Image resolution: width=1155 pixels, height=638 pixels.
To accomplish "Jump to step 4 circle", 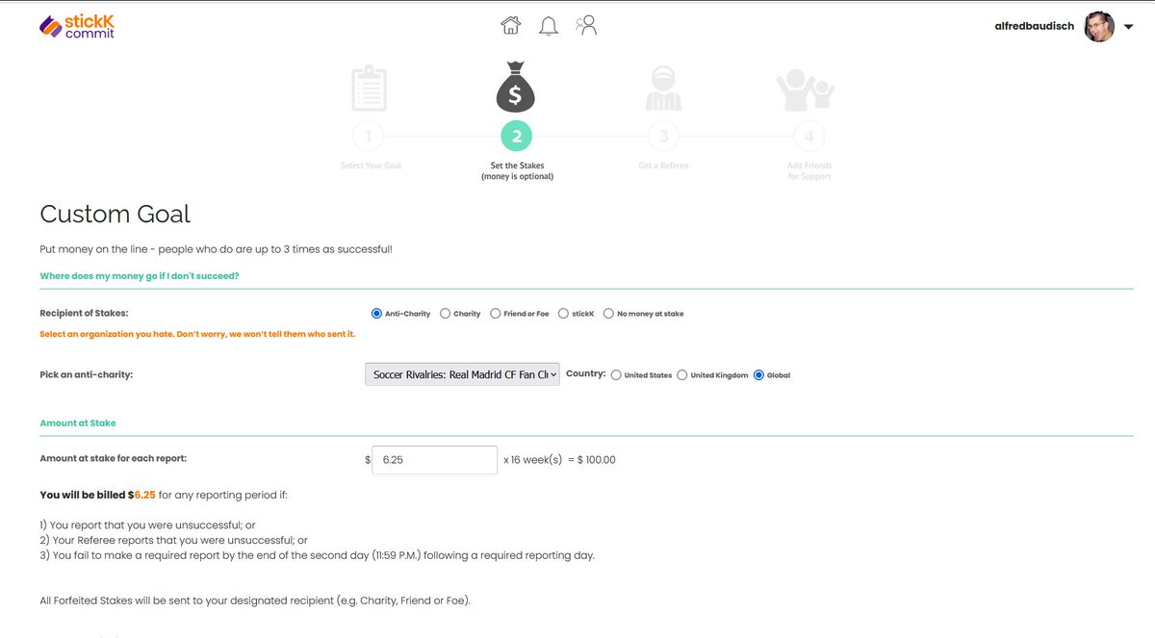I will click(808, 137).
